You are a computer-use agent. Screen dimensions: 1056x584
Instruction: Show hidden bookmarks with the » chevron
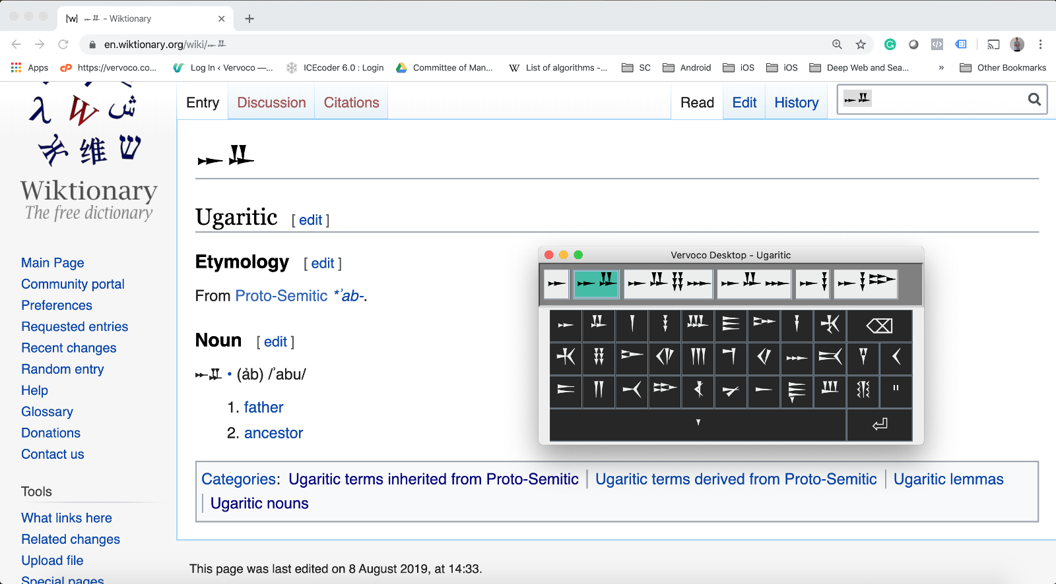(941, 67)
